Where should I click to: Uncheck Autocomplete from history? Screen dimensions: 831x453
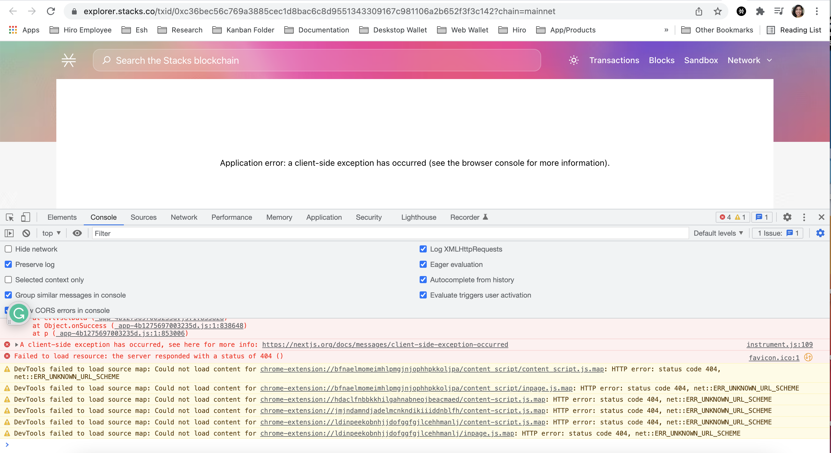click(423, 279)
